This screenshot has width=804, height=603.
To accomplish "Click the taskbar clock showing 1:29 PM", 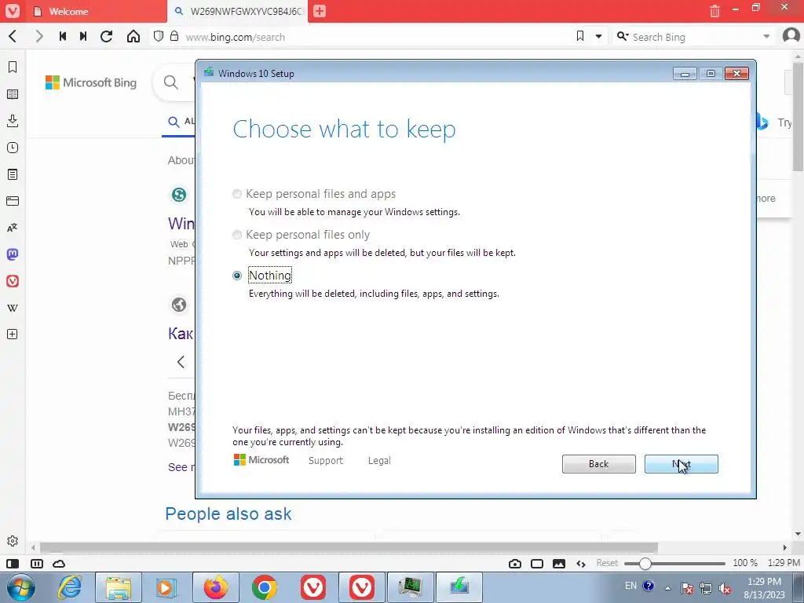I will click(764, 587).
